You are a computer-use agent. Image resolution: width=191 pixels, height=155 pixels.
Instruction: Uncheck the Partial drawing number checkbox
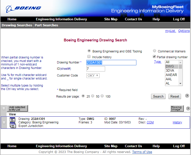click(x=154, y=56)
